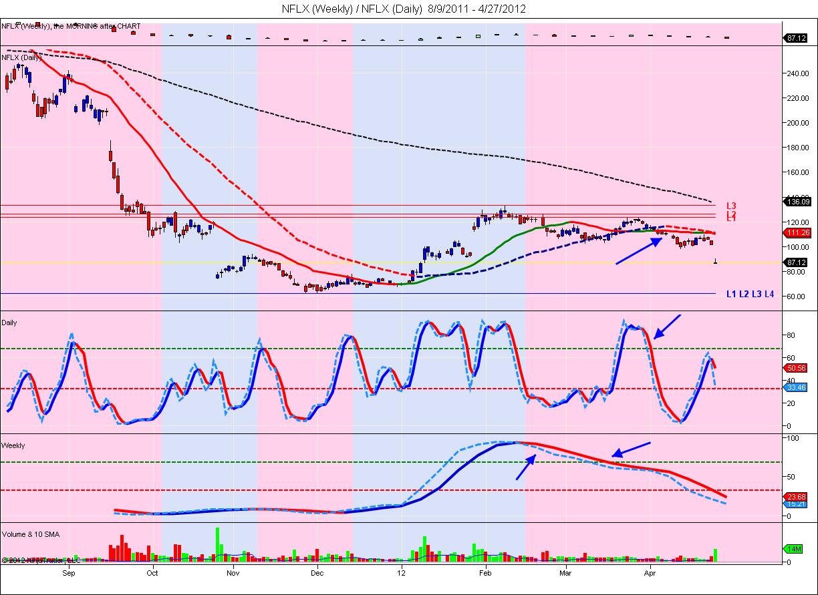Click the Oct date axis label
Screen dimensions: 818x595
(x=152, y=573)
